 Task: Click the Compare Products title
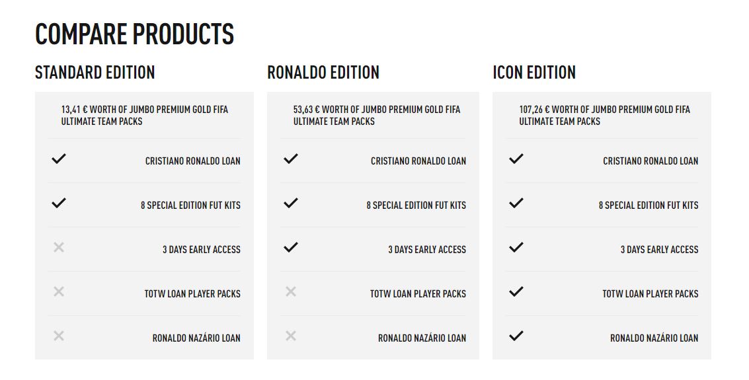pos(134,34)
